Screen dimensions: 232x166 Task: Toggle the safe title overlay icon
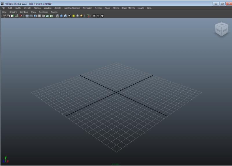click(x=51, y=16)
